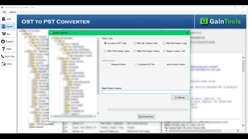
Task: Click left arrow of preview pane horizontal scrollbar
Action: pyautogui.click(x=166, y=131)
